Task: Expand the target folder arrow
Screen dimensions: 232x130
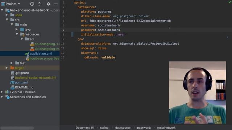Action: pos(7,68)
